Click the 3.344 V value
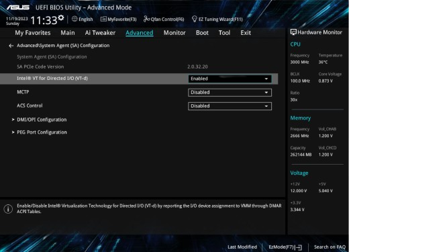Viewport: 447px width, 252px height. 297,210
